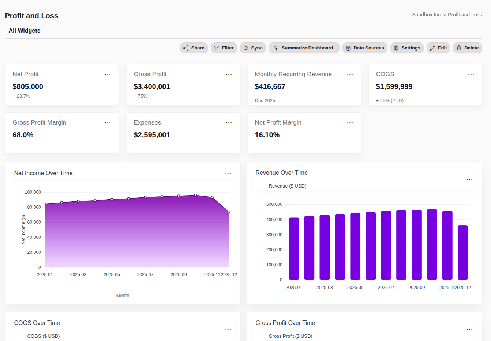
Task: Click the Dec 2025 label
Action: pyautogui.click(x=265, y=101)
